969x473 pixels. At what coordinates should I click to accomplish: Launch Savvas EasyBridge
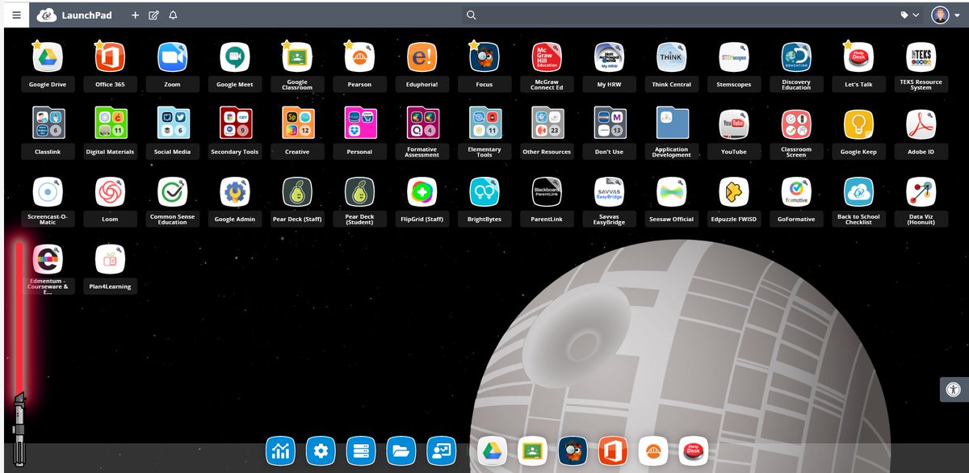[x=609, y=192]
